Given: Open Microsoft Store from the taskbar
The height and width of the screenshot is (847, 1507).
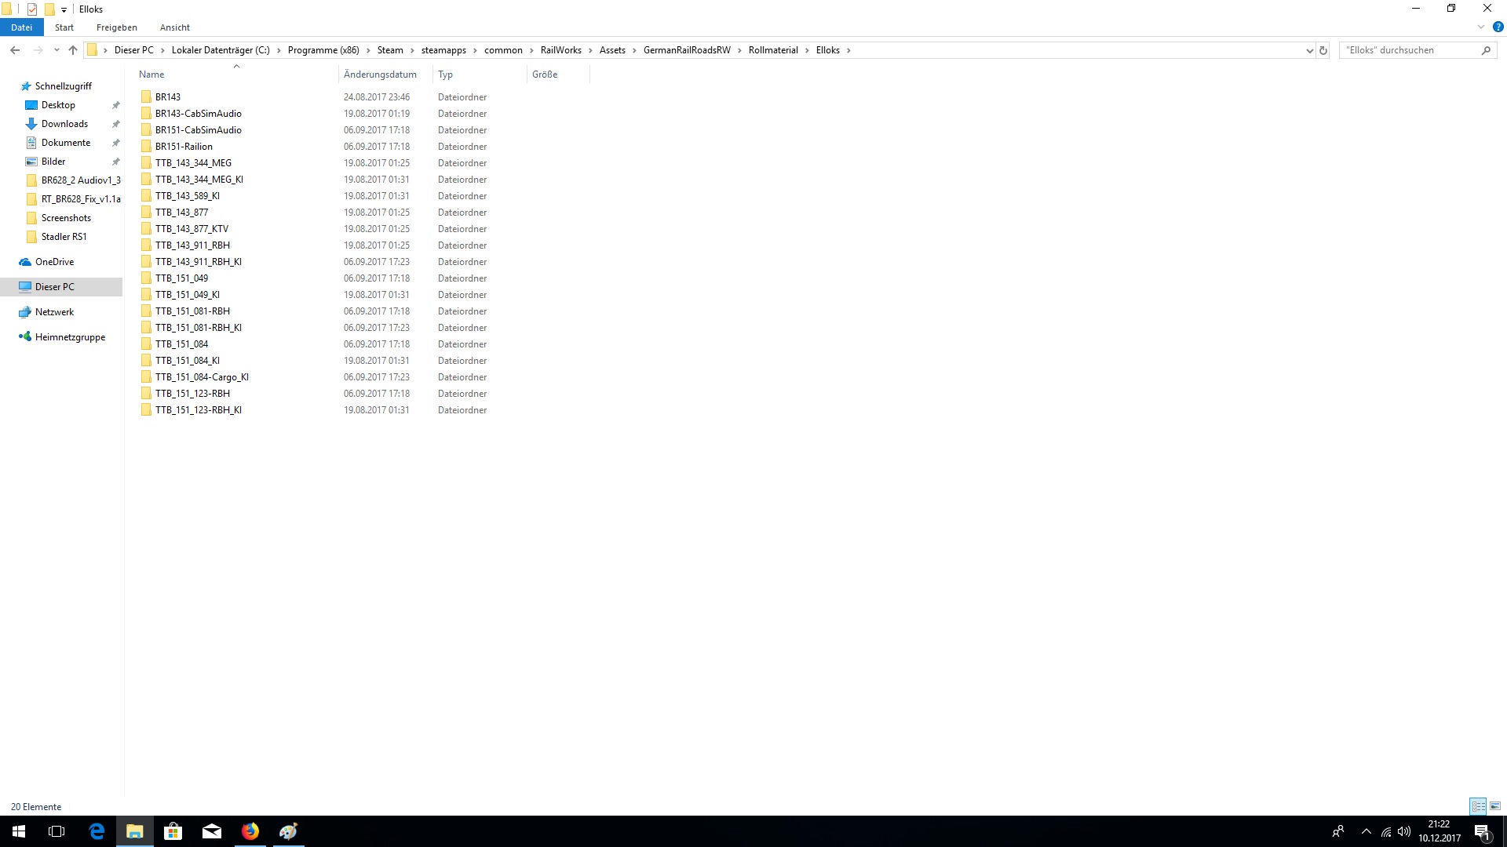Looking at the screenshot, I should click(173, 831).
